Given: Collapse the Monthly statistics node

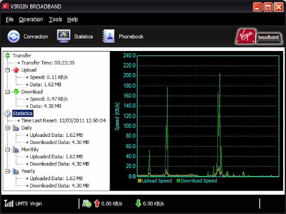Looking at the screenshot, I should click(7, 150).
